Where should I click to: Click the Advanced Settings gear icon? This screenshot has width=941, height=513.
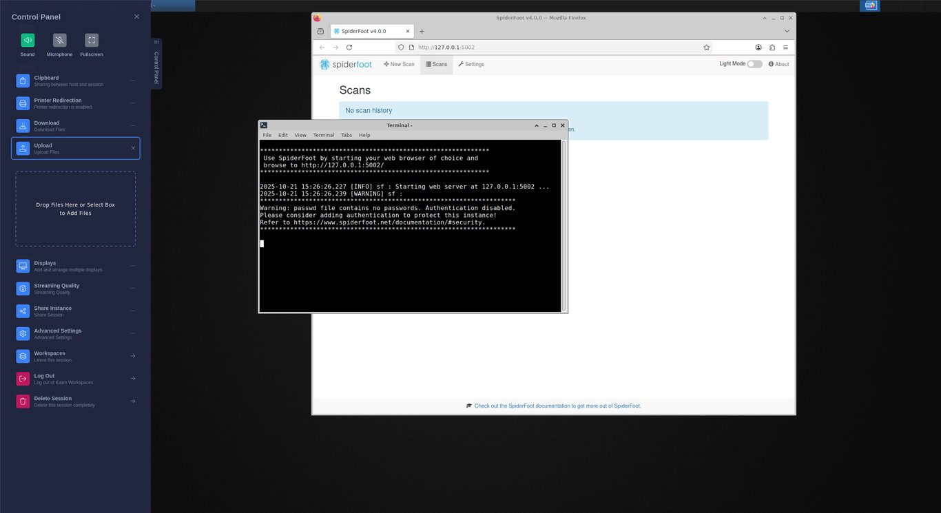tap(23, 333)
